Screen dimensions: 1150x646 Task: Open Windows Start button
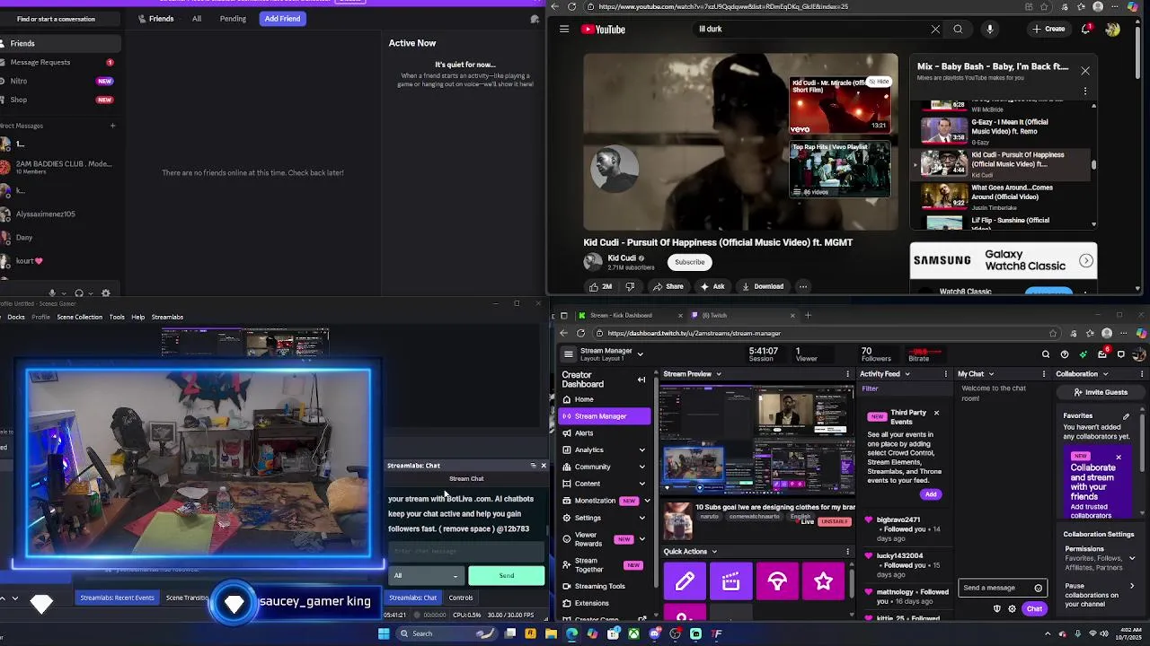[384, 633]
